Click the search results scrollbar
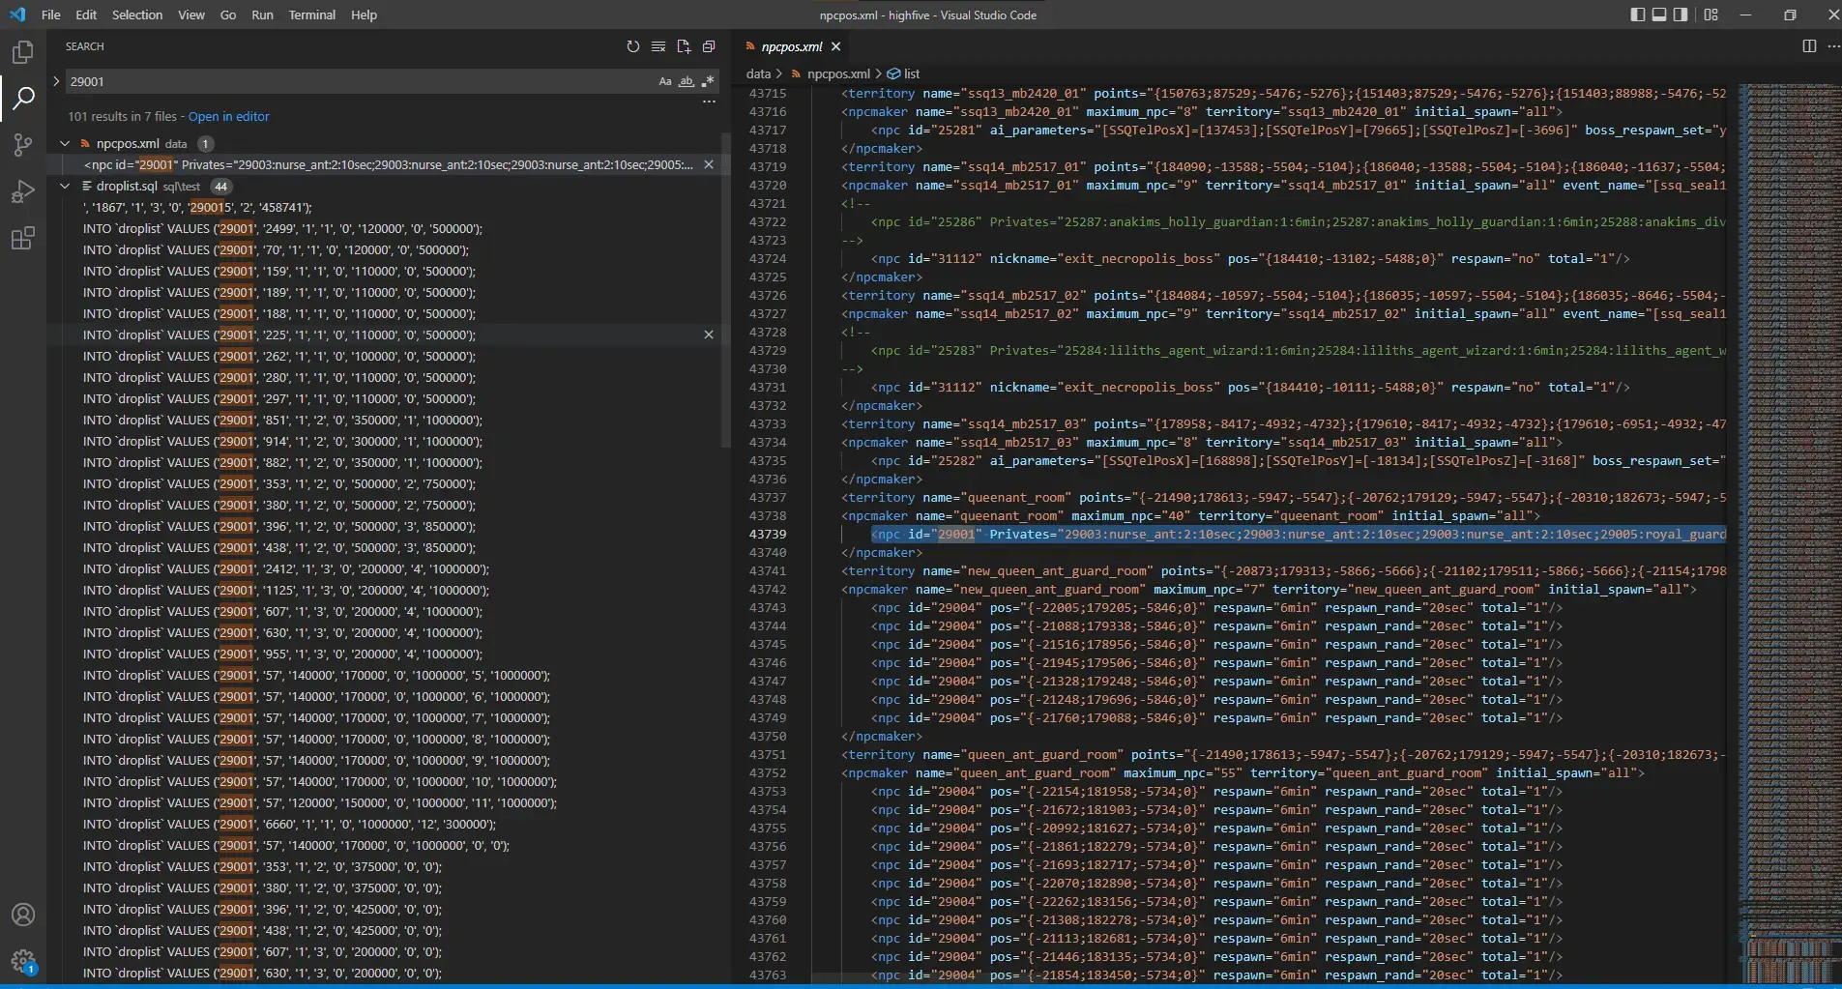Screen dimensions: 1842x989 726,290
